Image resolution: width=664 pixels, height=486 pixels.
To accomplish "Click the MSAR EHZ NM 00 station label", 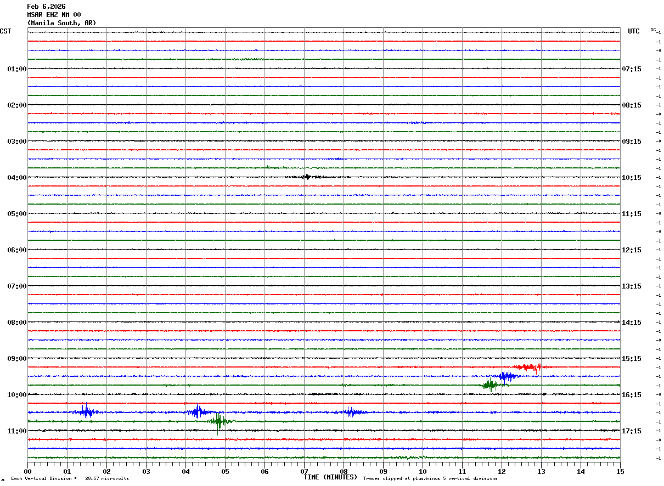I will click(54, 15).
